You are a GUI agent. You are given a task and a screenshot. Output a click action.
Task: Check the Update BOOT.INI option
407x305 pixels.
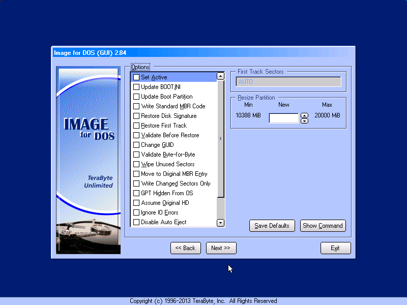pyautogui.click(x=136, y=87)
